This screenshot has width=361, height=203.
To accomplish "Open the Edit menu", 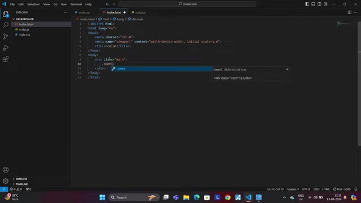I will (x=21, y=4).
